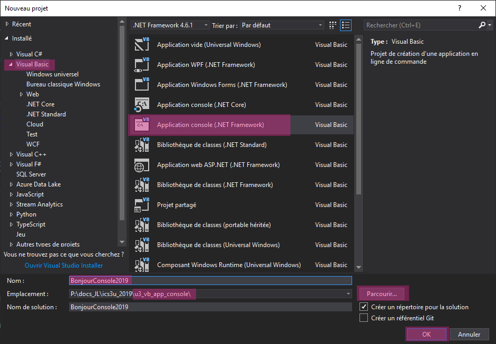Select the Projet partagé template icon

click(x=142, y=204)
